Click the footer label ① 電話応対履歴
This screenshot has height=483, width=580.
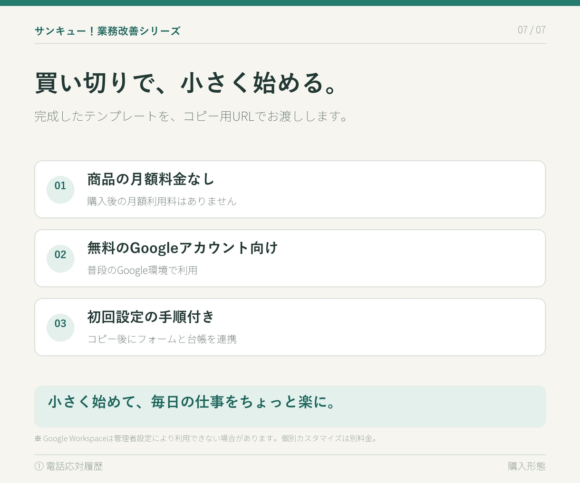pyautogui.click(x=68, y=466)
